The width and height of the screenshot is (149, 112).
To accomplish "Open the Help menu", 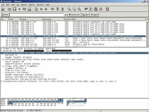I will pos(47,5).
